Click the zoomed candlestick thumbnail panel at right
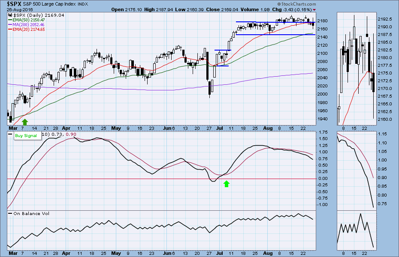This screenshot has width=399, height=257. (x=356, y=69)
